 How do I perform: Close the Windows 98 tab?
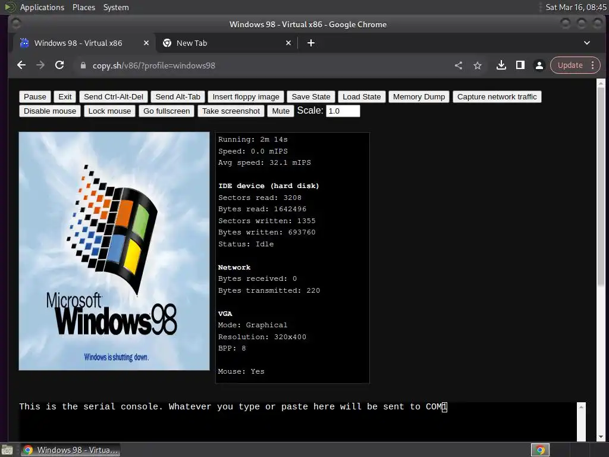pos(146,43)
